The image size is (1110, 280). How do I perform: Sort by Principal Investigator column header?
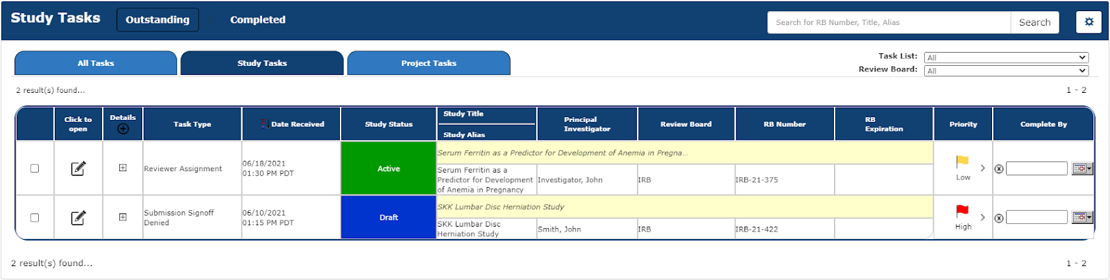coord(587,124)
